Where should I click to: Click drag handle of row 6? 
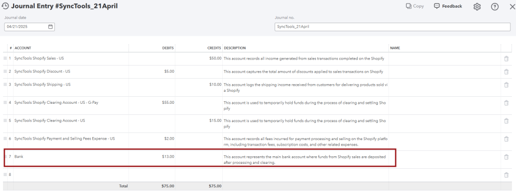(x=5, y=139)
